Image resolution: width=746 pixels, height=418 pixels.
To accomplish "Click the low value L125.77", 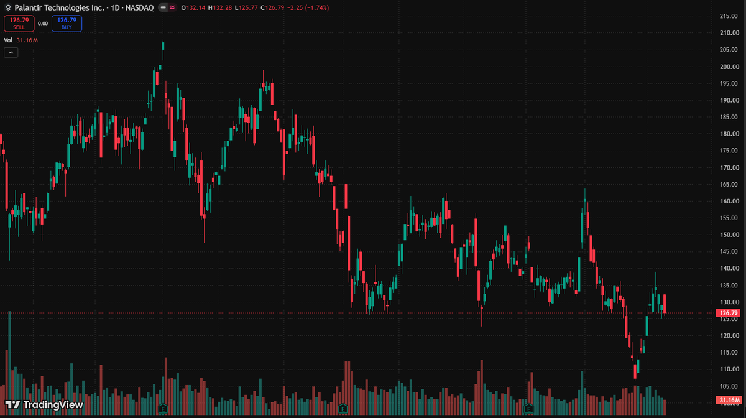I will pos(247,7).
